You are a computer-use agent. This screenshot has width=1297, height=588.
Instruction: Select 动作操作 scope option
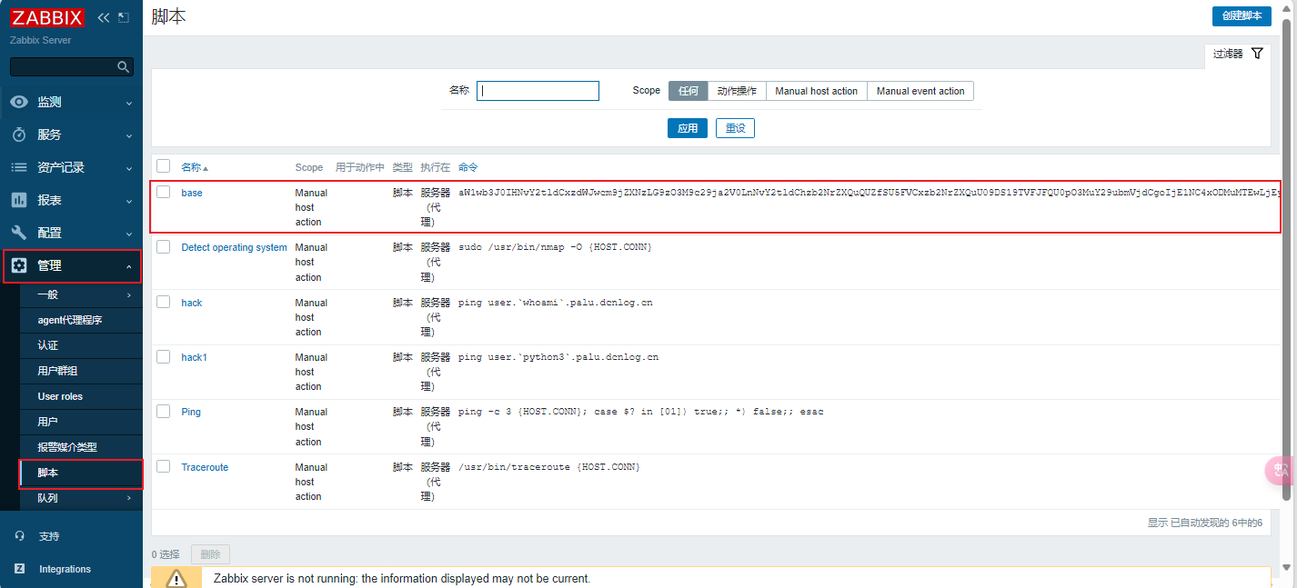coord(737,91)
